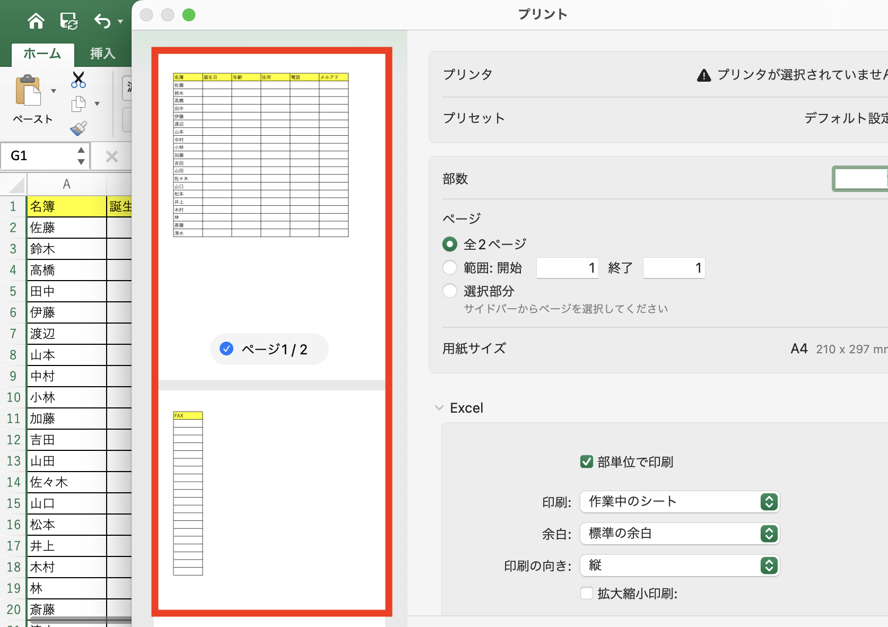Uncheck 部単位で印刷
The width and height of the screenshot is (888, 627).
(586, 461)
